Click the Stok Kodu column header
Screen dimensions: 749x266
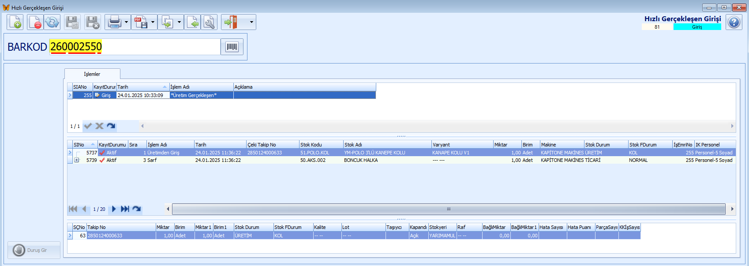[321, 145]
